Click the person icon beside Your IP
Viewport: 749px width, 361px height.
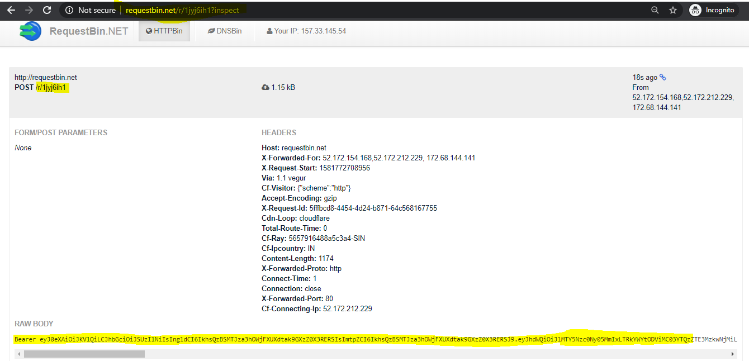pos(270,31)
